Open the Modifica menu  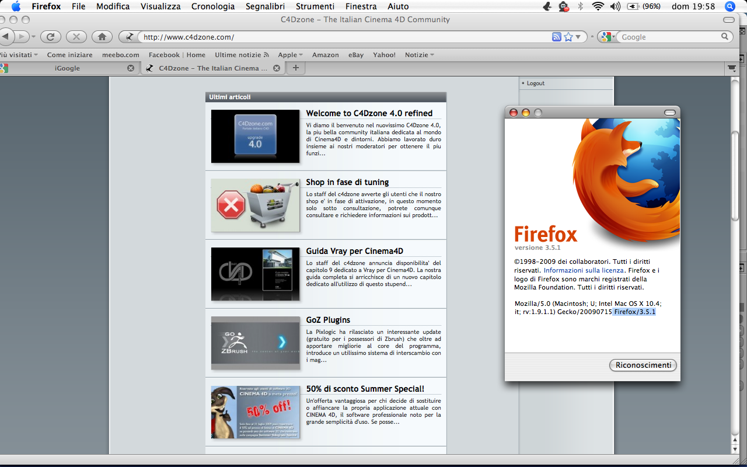pyautogui.click(x=113, y=6)
